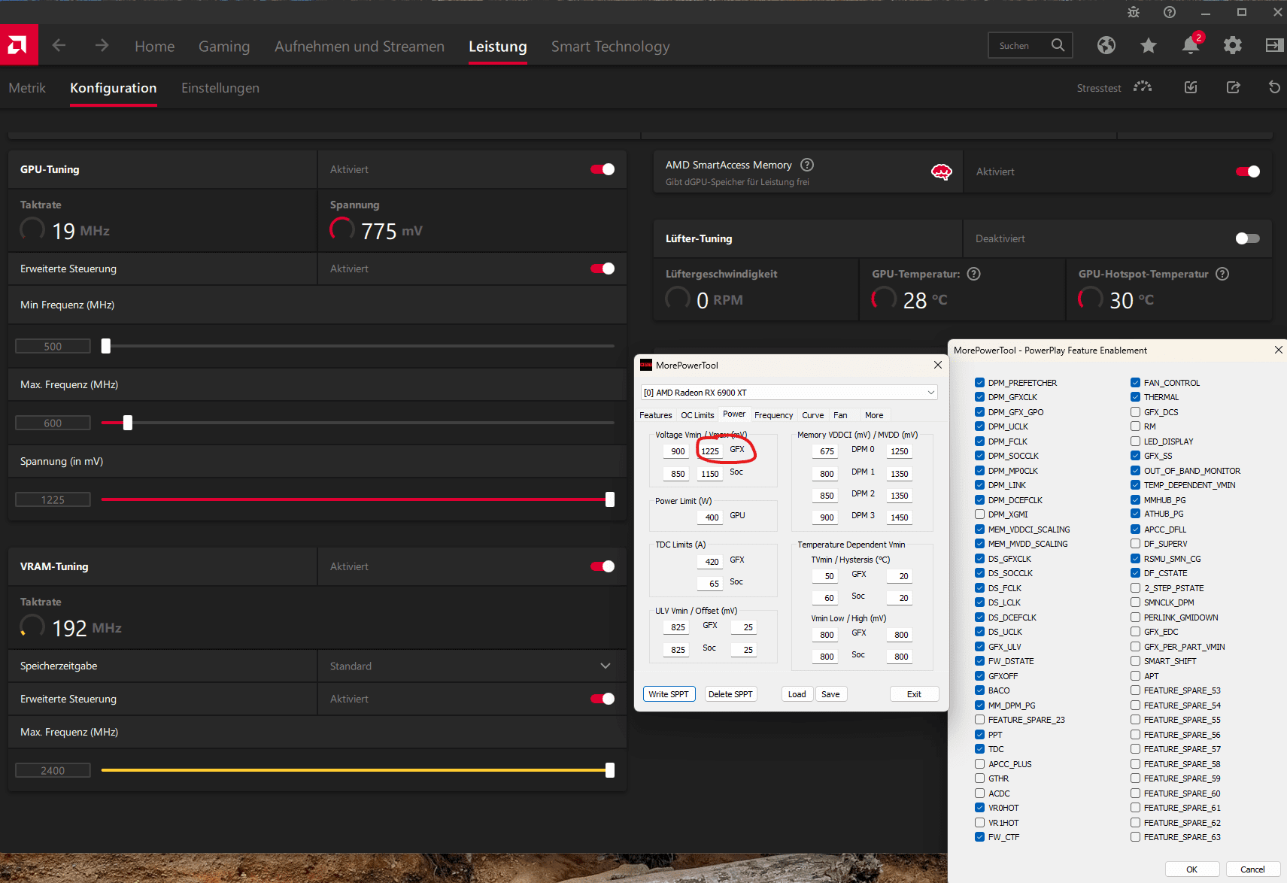1287x883 pixels.
Task: Reset settings with the undo icon
Action: tap(1274, 87)
